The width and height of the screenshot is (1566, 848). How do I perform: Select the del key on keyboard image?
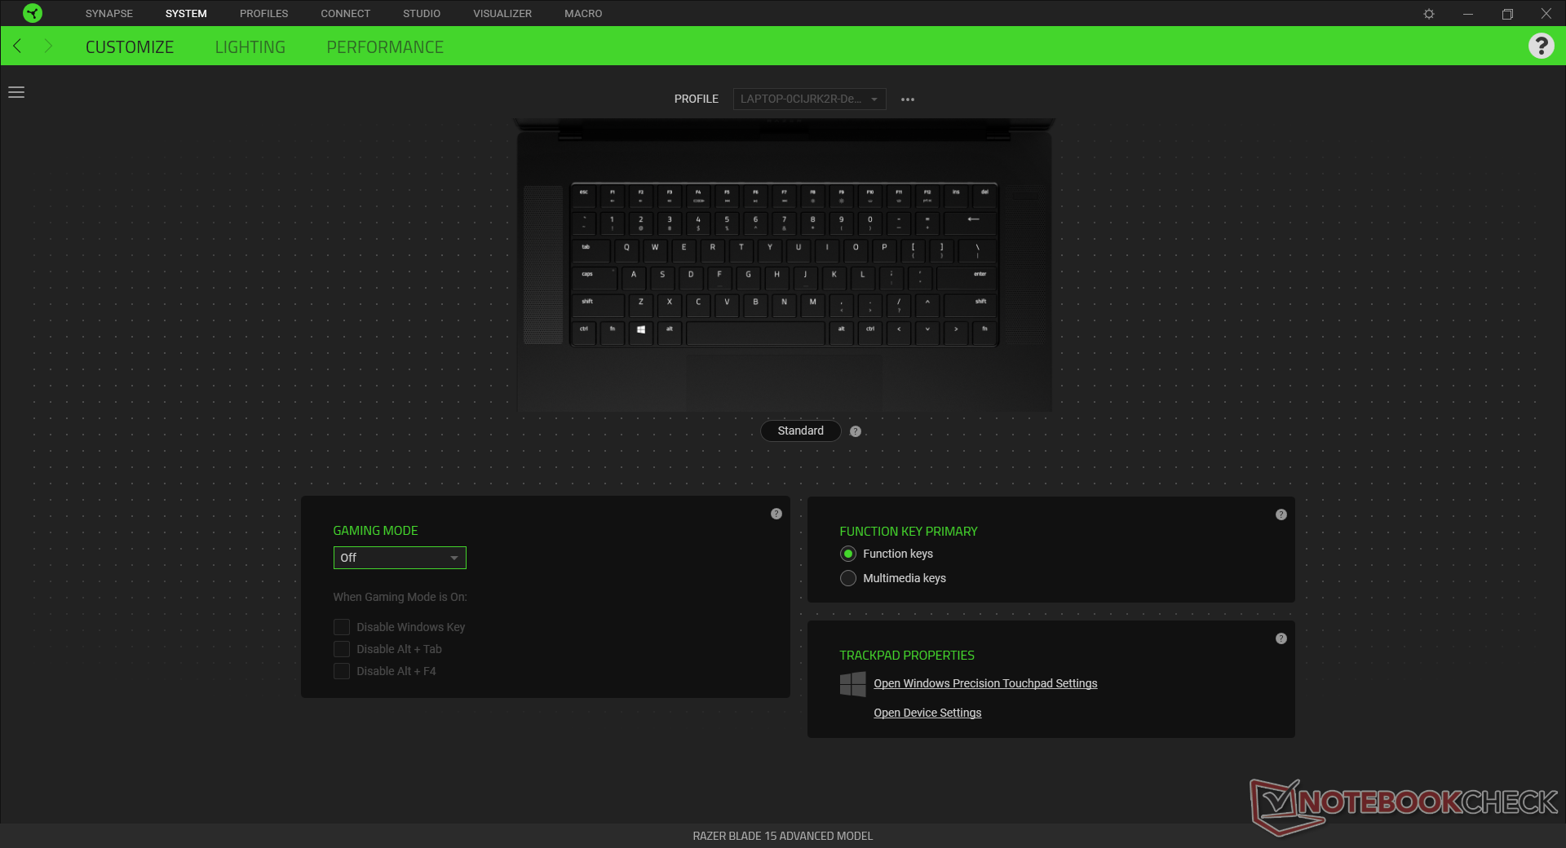point(984,196)
